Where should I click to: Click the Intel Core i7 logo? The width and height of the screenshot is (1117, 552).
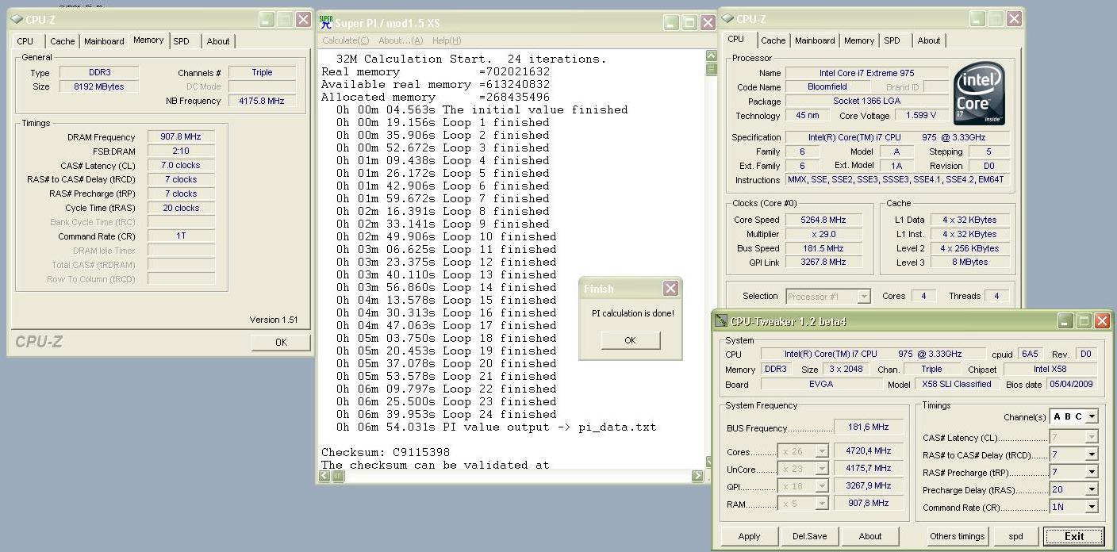pos(980,94)
